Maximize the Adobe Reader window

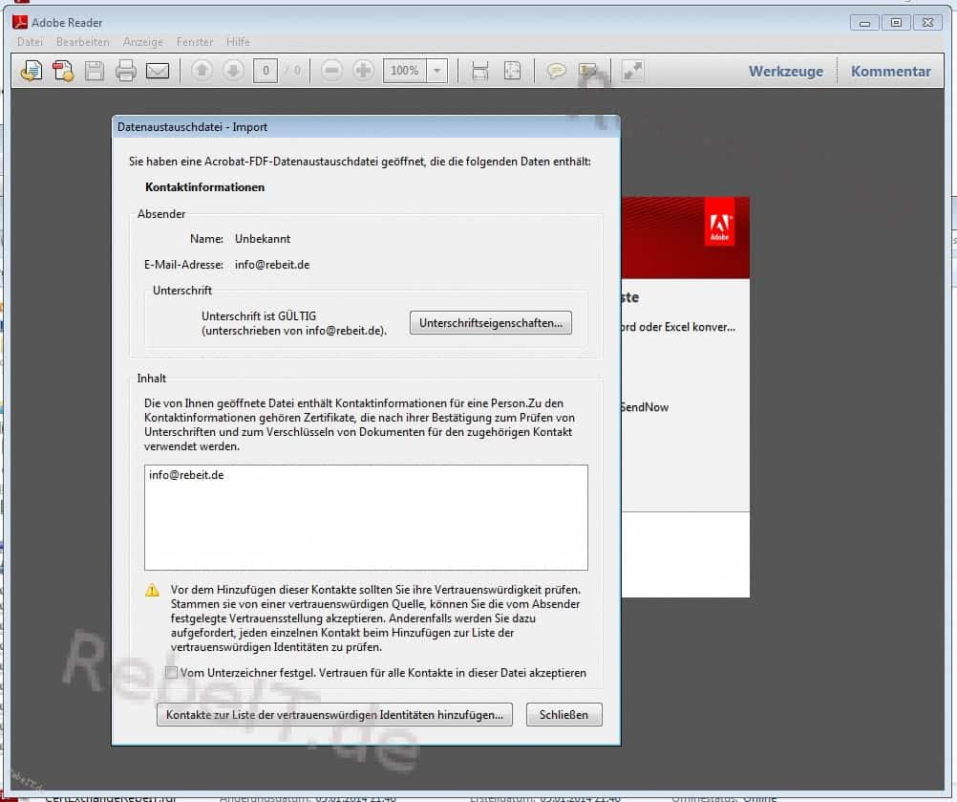[896, 23]
